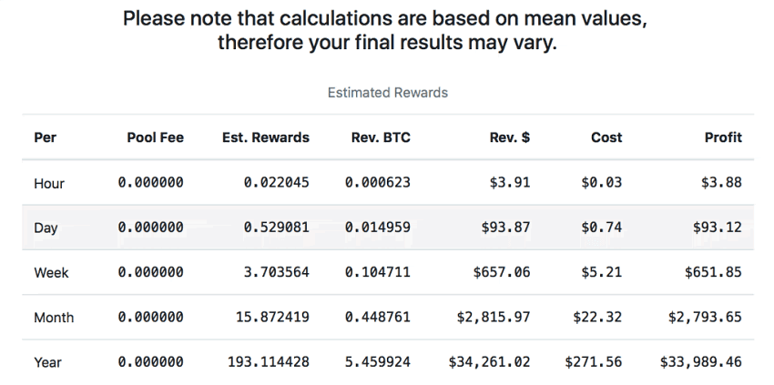Select the Cost column header
The height and width of the screenshot is (385, 774).
606,137
